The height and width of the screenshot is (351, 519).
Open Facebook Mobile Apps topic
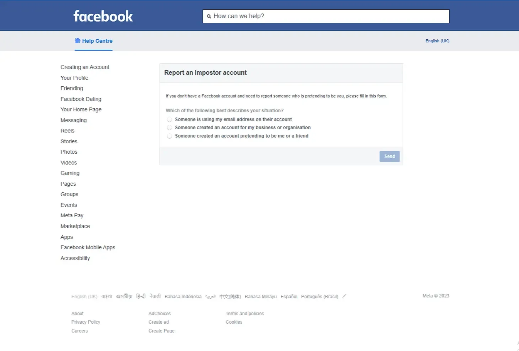(x=88, y=247)
